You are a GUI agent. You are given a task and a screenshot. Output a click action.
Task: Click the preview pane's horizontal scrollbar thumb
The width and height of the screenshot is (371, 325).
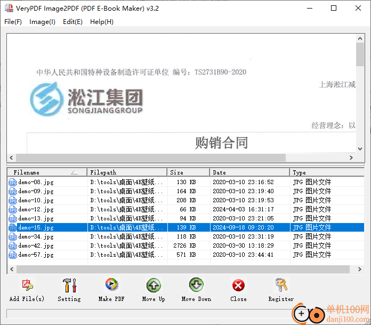coord(151,157)
